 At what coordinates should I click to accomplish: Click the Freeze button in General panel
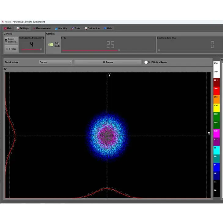pos(11,49)
